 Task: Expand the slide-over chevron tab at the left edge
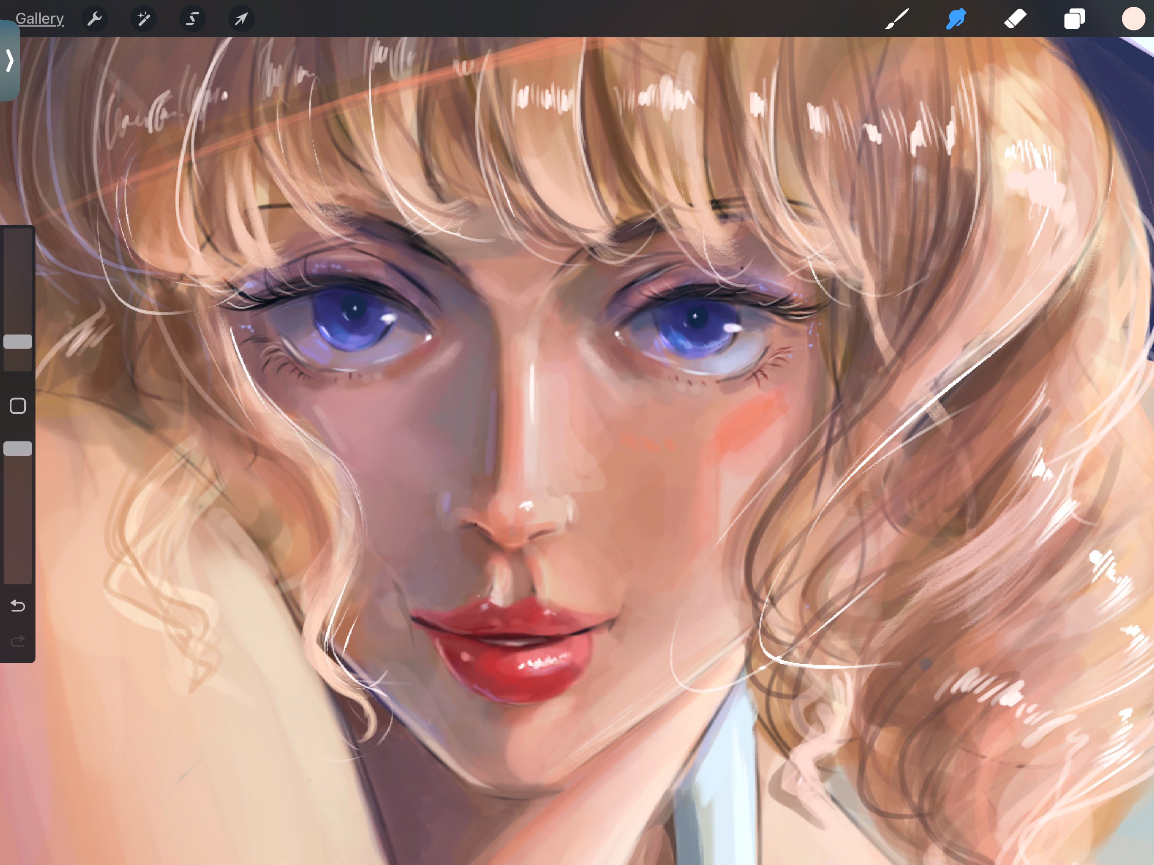[x=9, y=60]
